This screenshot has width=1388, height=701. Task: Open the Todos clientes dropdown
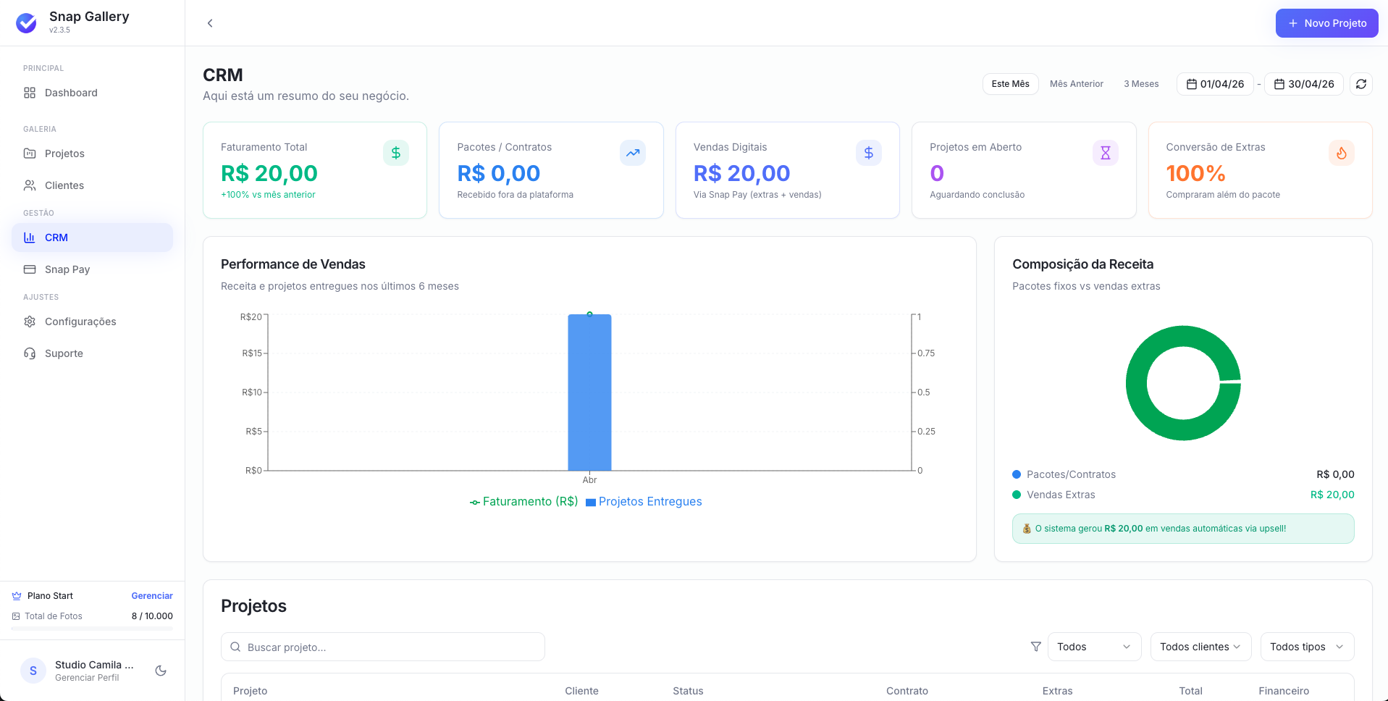(1200, 647)
